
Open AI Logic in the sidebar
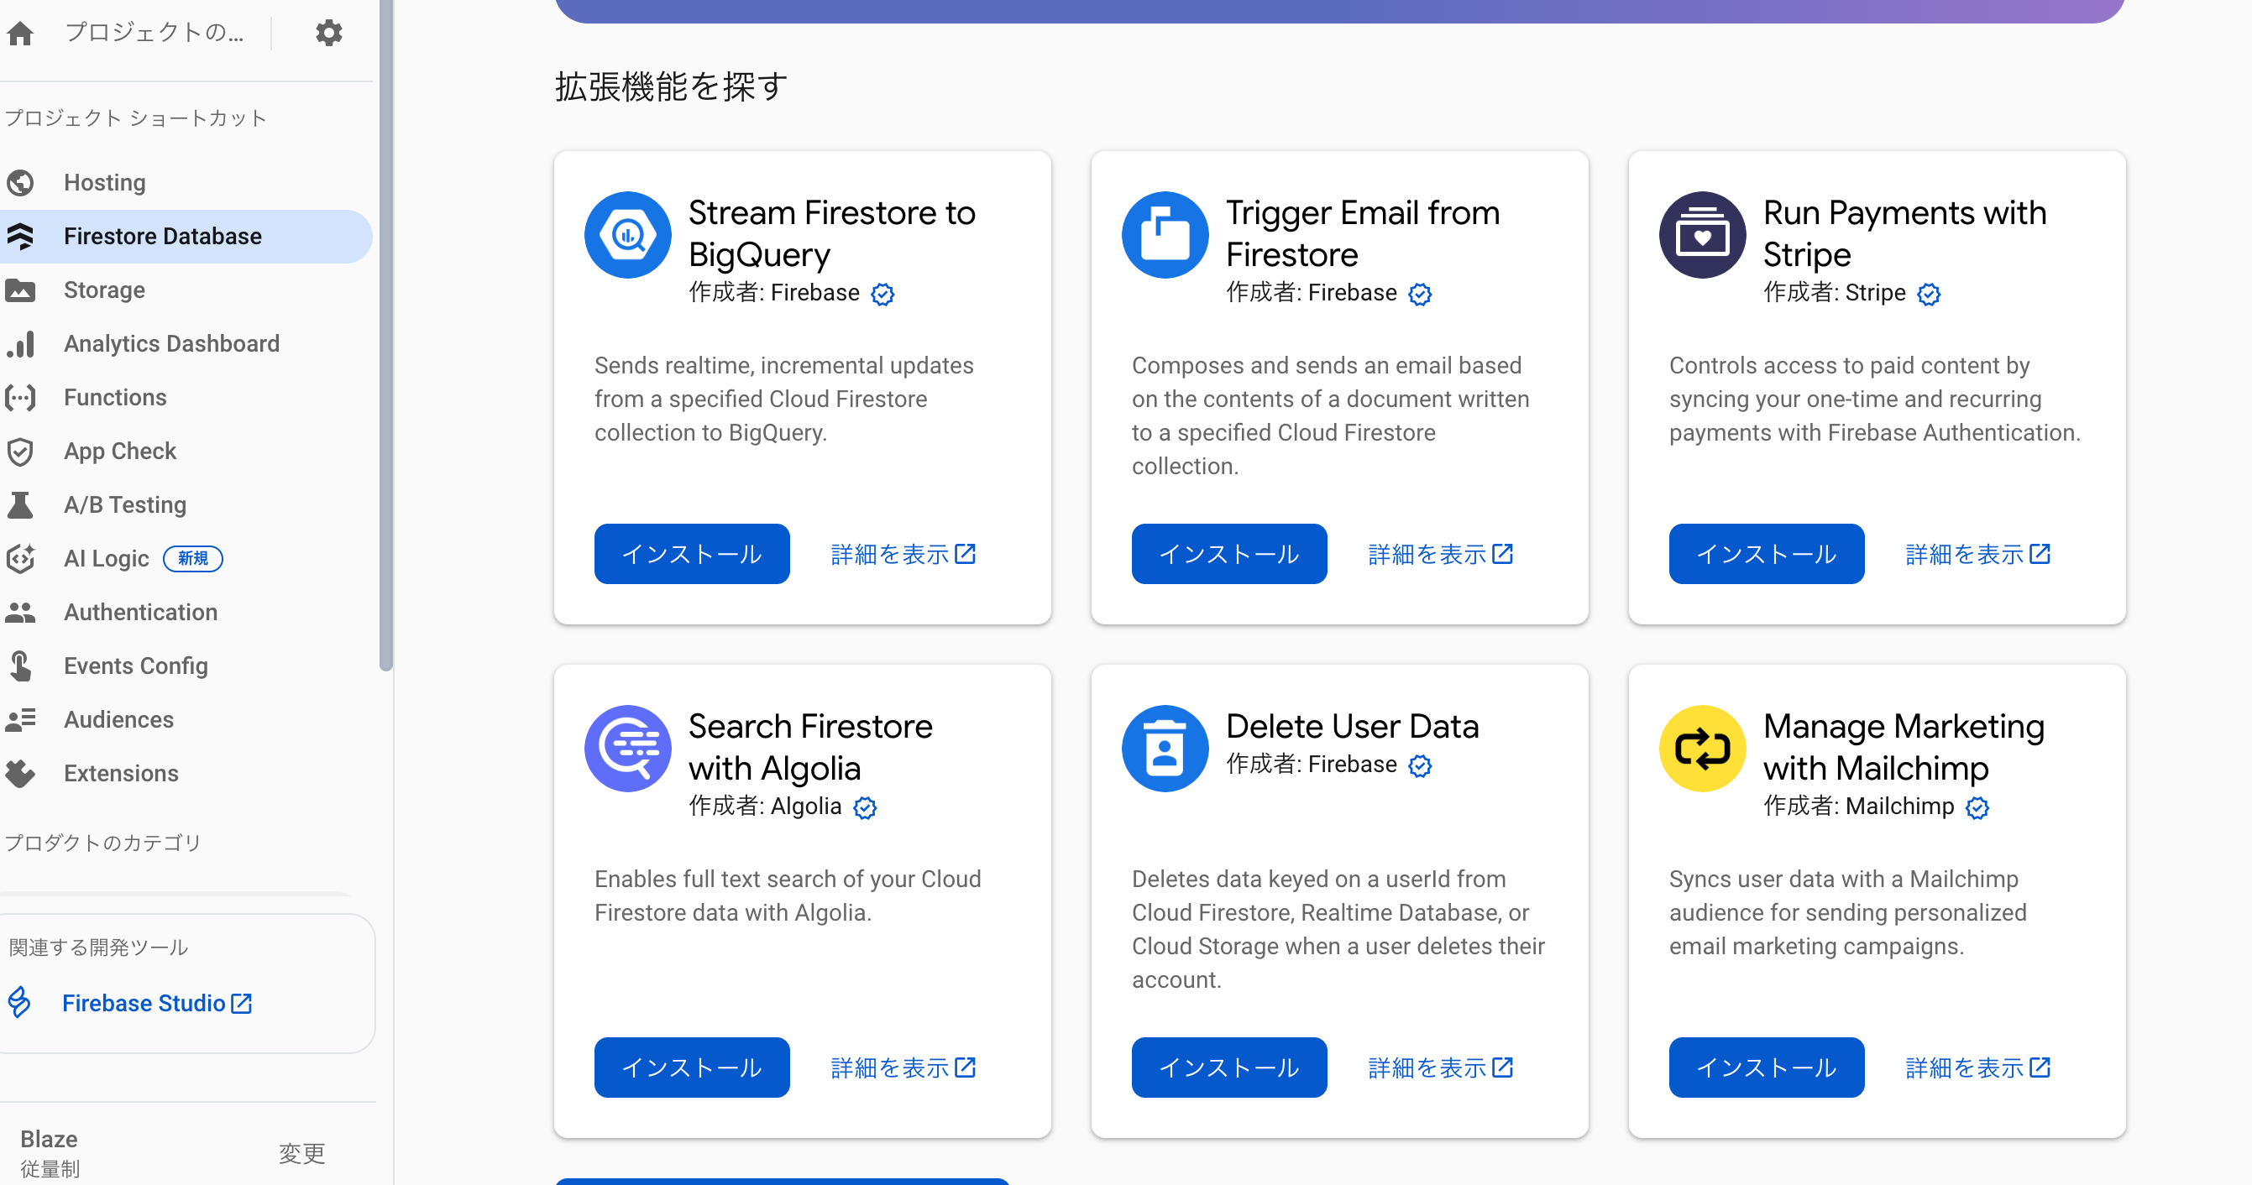tap(107, 557)
